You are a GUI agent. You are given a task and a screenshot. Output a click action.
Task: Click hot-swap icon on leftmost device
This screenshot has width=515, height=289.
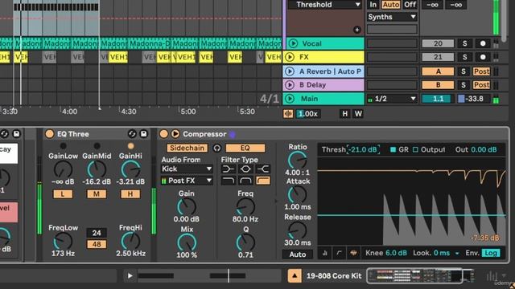(x=4, y=134)
